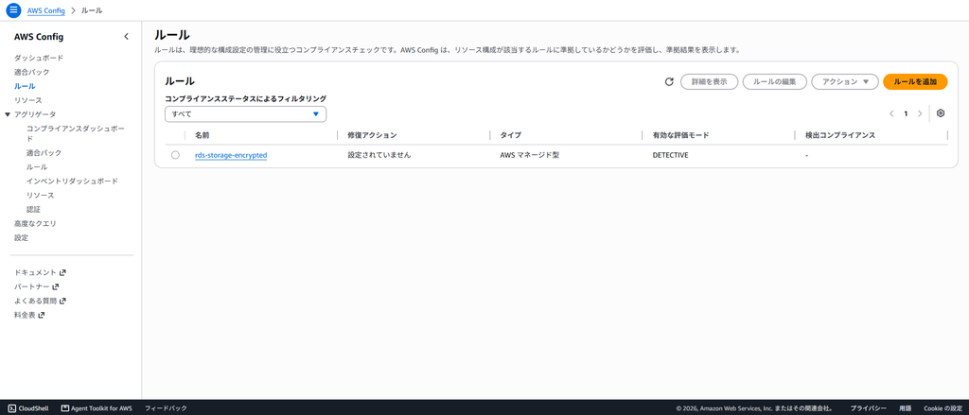Image resolution: width=969 pixels, height=415 pixels.
Task: Open 認証 under アグリゲータ
Action: pyautogui.click(x=33, y=209)
